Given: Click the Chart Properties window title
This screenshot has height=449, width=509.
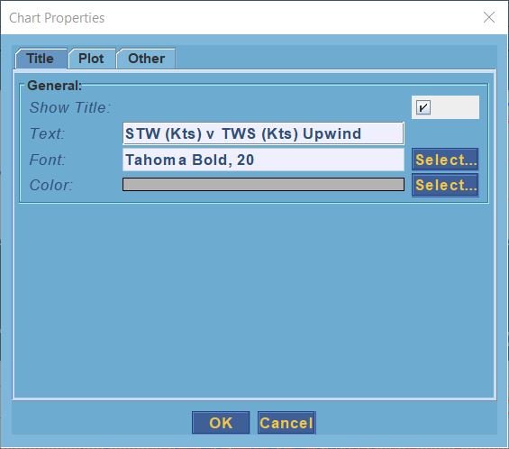Looking at the screenshot, I should pos(57,18).
